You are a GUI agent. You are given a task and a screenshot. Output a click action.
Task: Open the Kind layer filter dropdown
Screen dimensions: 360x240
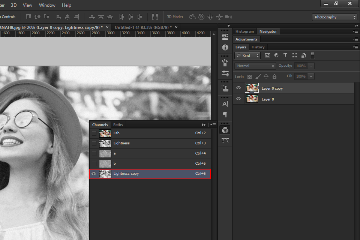coord(247,55)
